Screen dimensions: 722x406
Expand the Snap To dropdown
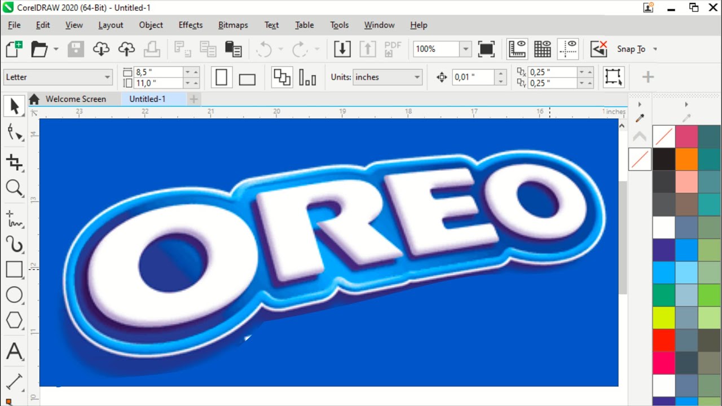coord(655,49)
